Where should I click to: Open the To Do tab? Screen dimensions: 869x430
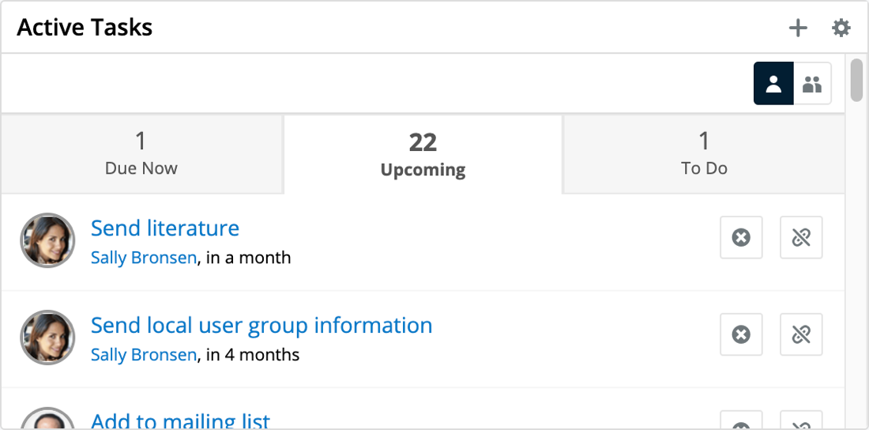coord(704,154)
